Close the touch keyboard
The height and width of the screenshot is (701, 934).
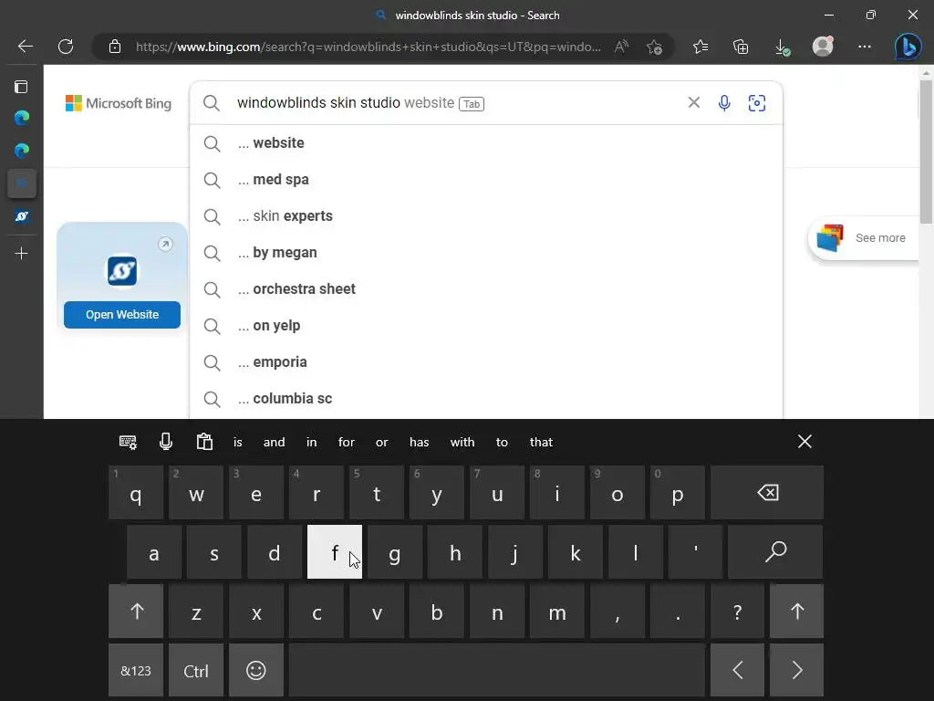point(804,442)
